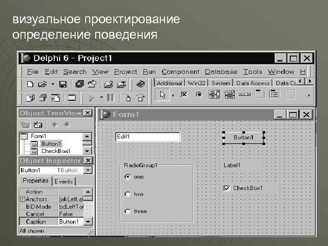Expand the Anchors property

(x=22, y=199)
